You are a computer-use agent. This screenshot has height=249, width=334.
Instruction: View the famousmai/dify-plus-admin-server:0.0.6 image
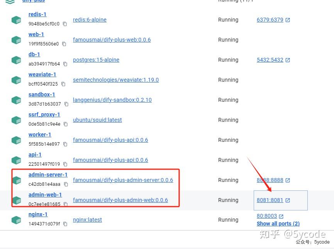pyautogui.click(x=123, y=180)
